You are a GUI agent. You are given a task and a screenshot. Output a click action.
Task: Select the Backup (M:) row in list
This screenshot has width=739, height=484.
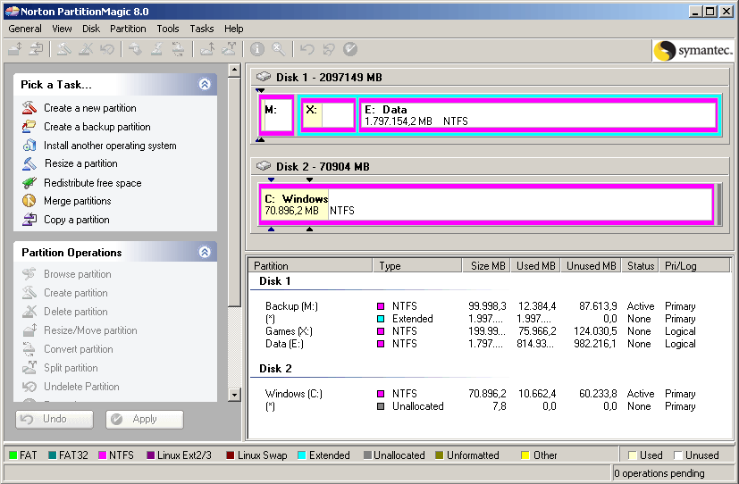pos(480,306)
